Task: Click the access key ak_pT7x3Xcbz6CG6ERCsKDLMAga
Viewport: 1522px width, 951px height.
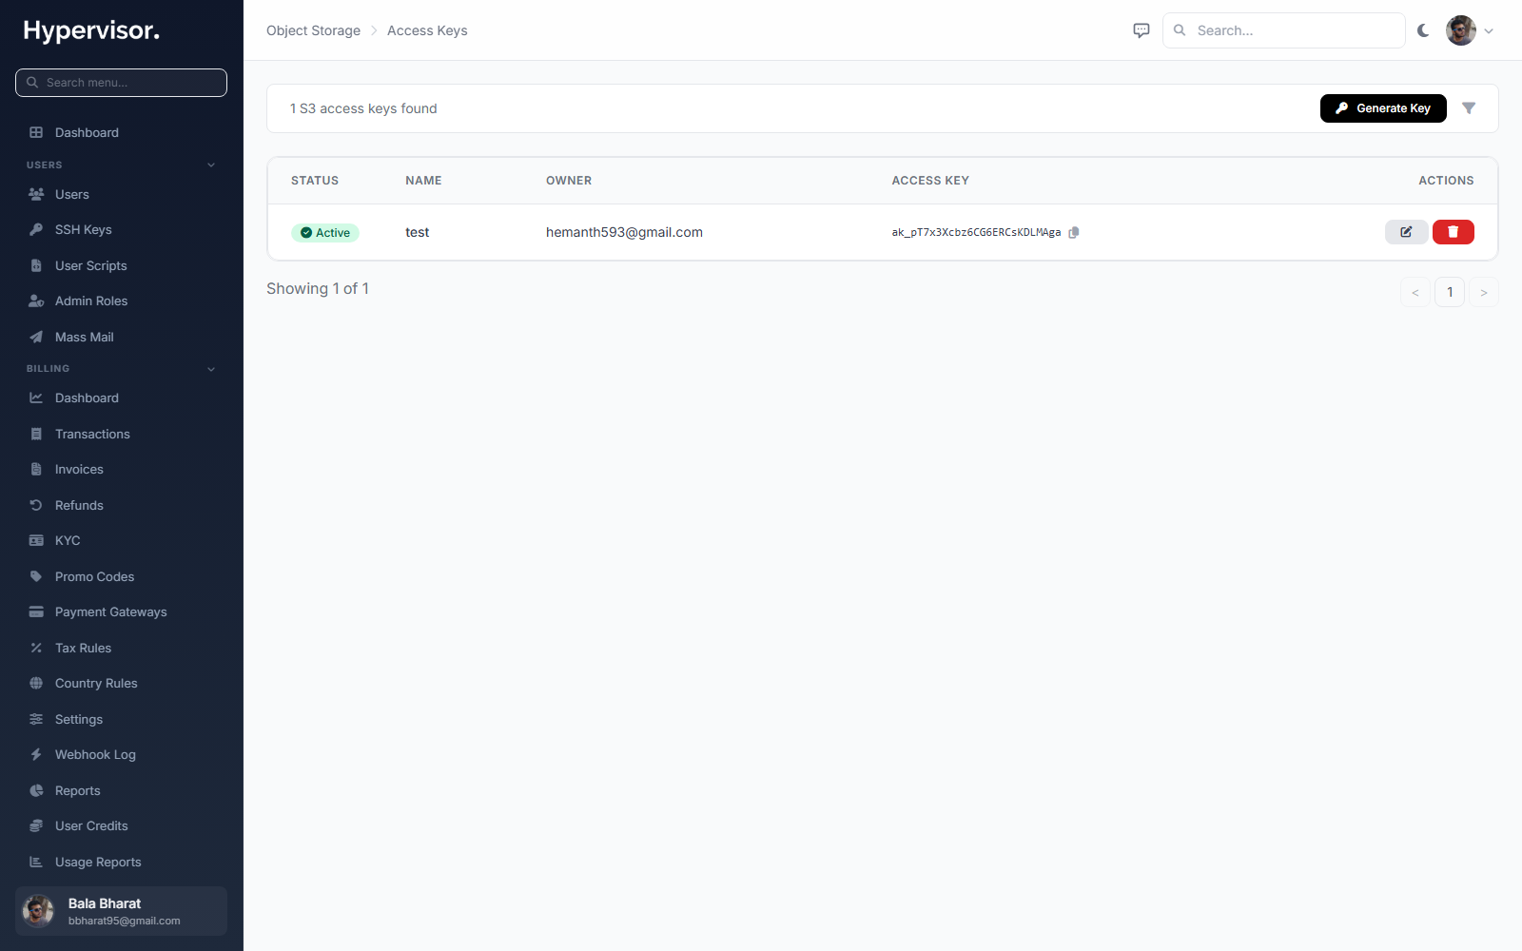Action: point(976,232)
